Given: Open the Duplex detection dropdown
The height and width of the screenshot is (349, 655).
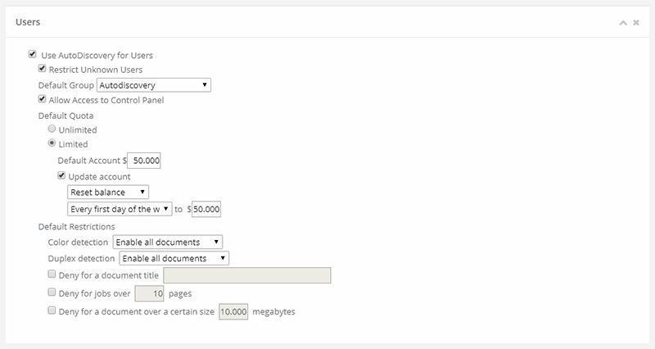Looking at the screenshot, I should coord(174,259).
